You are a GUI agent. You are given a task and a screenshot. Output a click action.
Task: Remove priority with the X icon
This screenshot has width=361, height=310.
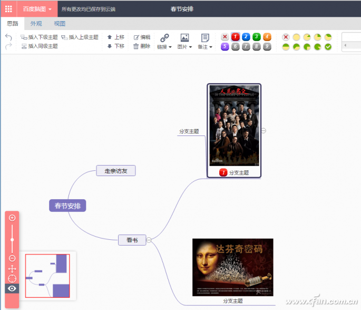pos(225,37)
